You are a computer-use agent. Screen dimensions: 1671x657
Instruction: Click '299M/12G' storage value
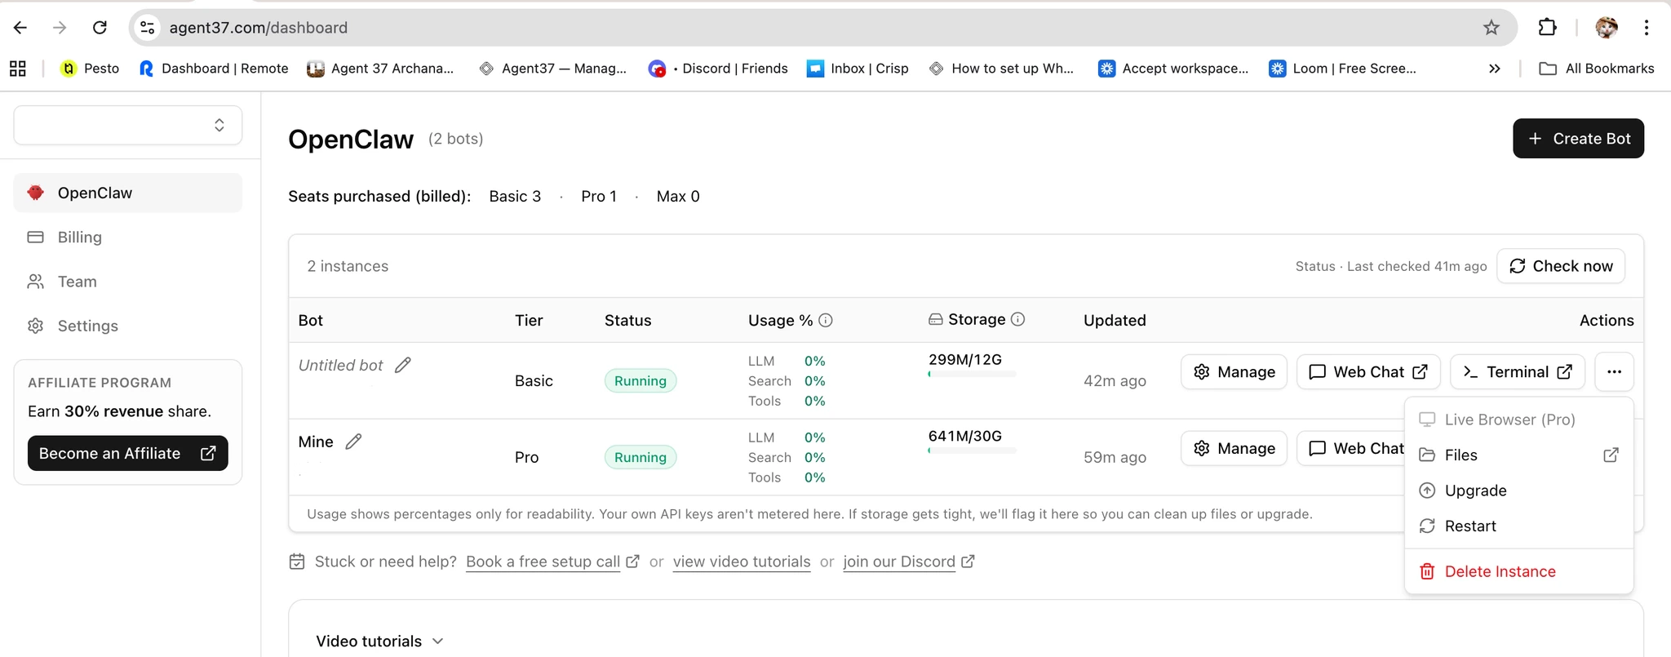(x=965, y=359)
